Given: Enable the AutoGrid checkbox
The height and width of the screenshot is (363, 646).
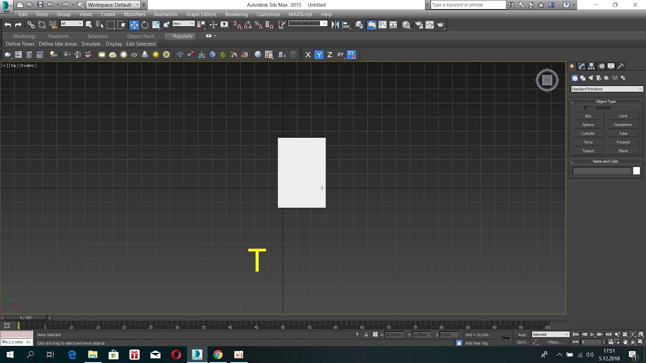Looking at the screenshot, I should [586, 108].
